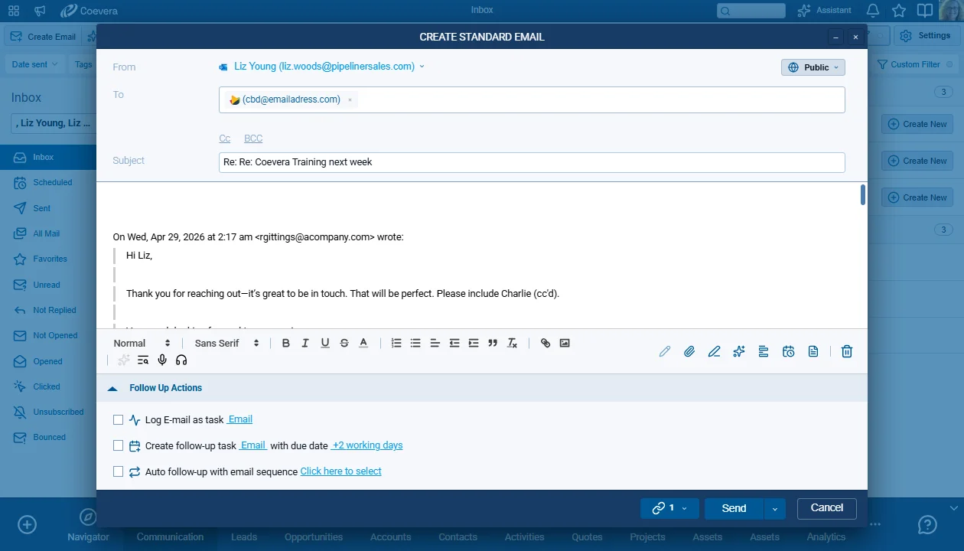Insert a bulleted list
Viewport: 964px width, 551px height.
[415, 343]
